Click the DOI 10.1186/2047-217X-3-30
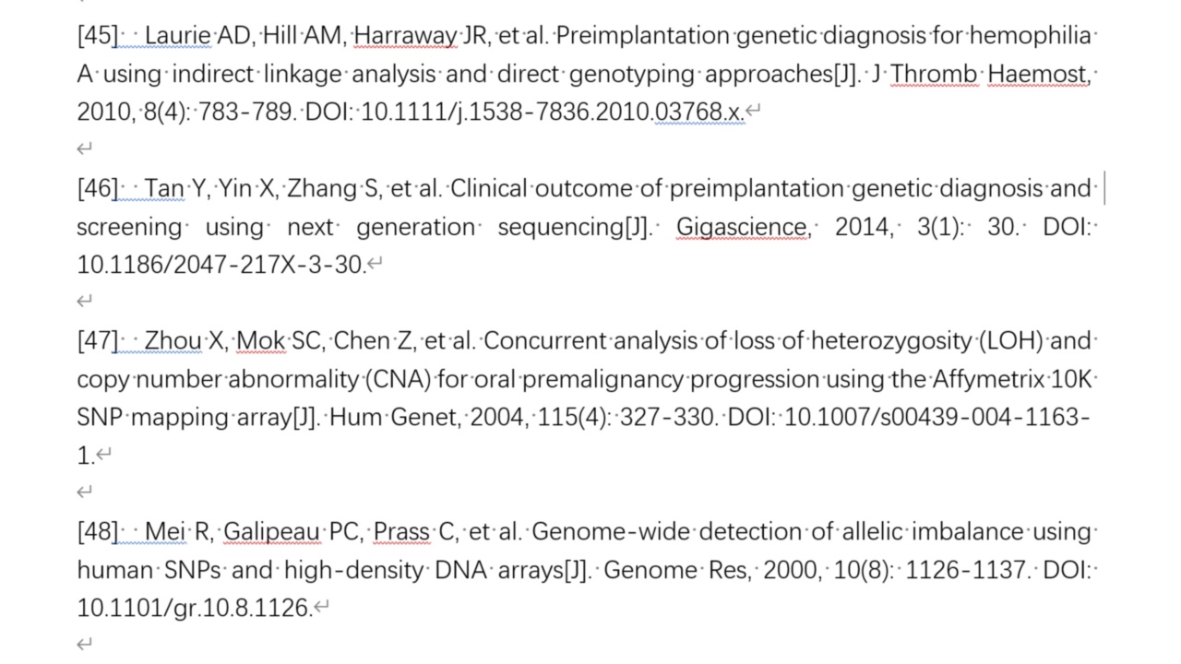1181x664 pixels. pos(221,266)
